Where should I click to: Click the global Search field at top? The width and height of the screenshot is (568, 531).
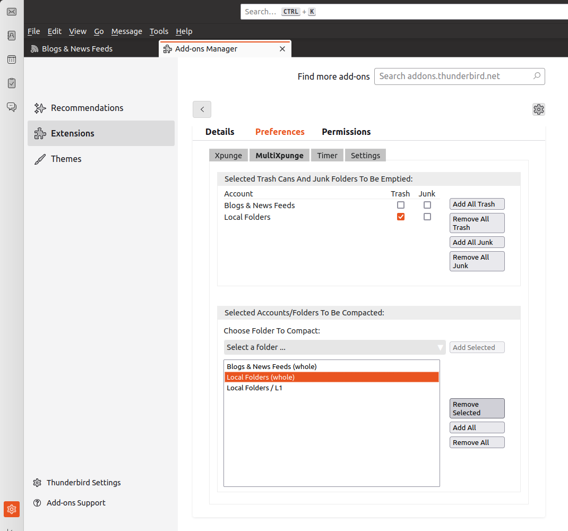(405, 12)
